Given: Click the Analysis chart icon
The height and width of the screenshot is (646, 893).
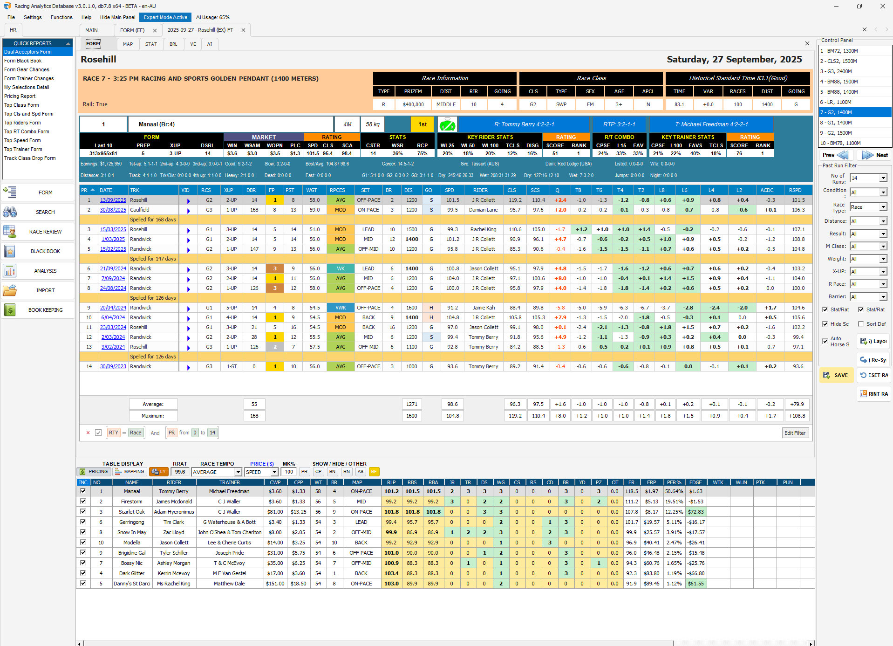Looking at the screenshot, I should pyautogui.click(x=10, y=271).
